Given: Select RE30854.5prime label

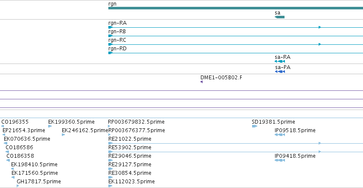Looking at the screenshot, I should tap(130, 174).
